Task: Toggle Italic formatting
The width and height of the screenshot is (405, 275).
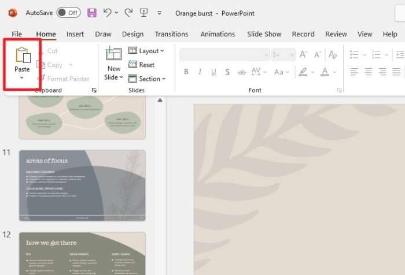Action: (x=200, y=72)
